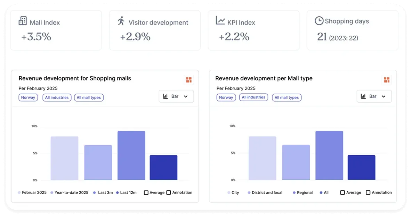Click bar chart icon in Shopping malls dropdown

(166, 96)
